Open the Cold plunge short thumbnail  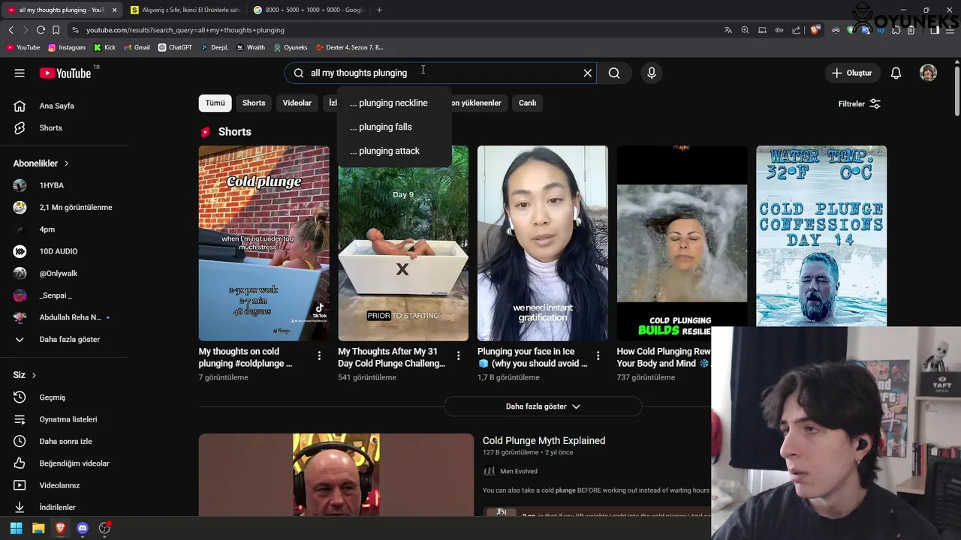(264, 243)
